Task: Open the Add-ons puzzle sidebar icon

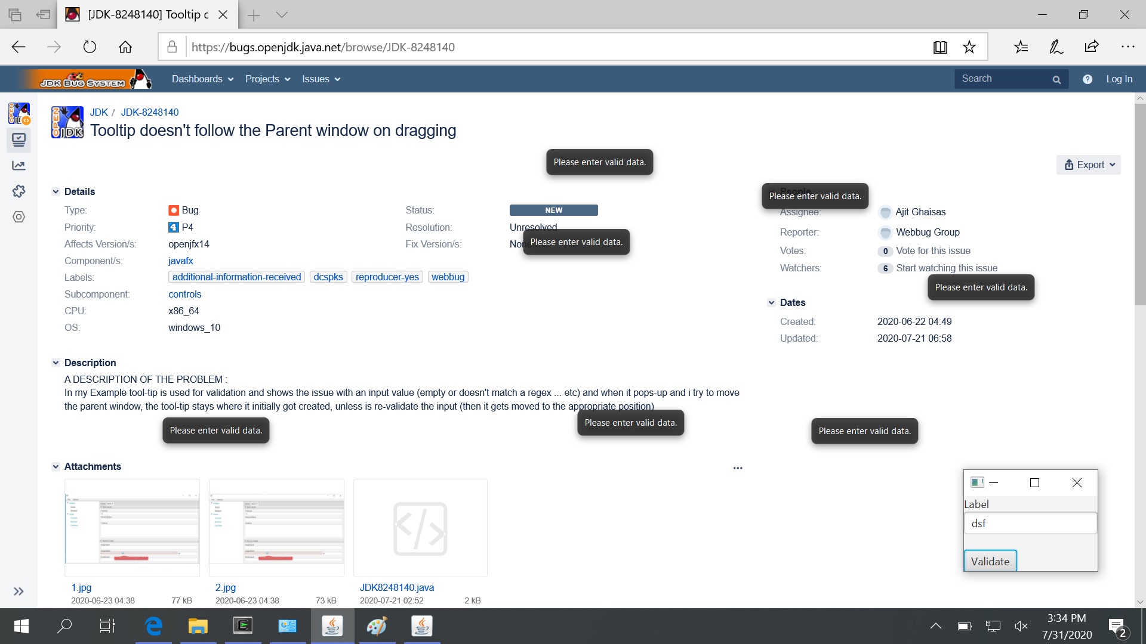Action: 19,191
